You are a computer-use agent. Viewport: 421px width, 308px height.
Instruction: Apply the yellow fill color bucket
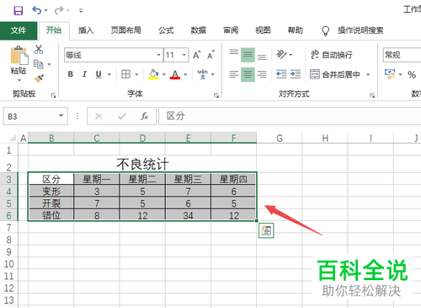pos(153,74)
